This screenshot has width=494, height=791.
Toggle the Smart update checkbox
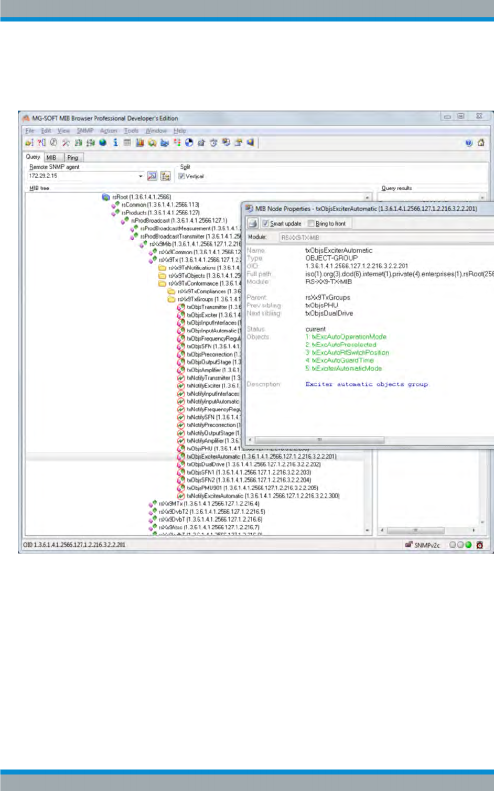click(265, 224)
